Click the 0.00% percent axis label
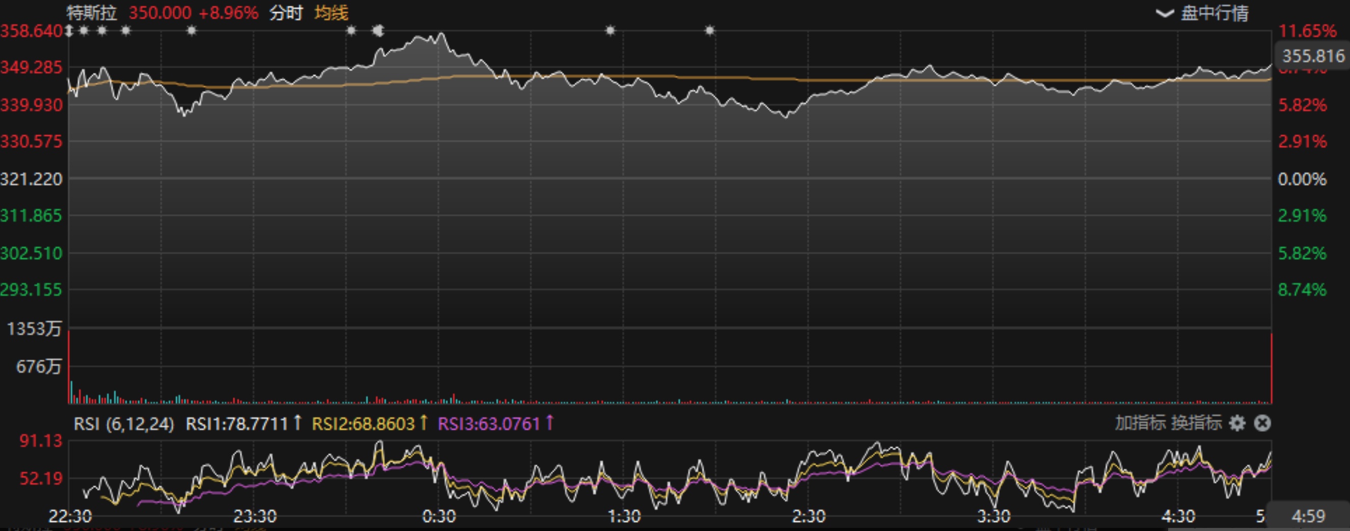Screen dimensions: 1350x531 (1302, 179)
